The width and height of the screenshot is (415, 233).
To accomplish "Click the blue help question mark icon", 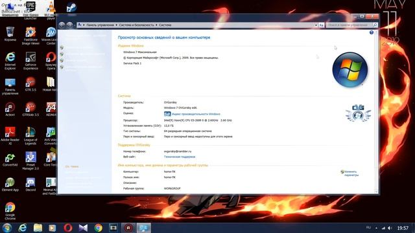I will 372,32.
